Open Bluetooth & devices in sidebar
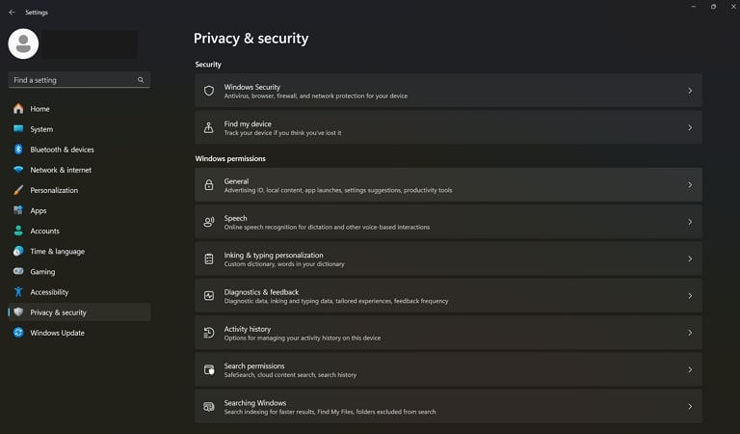The width and height of the screenshot is (740, 434). [62, 149]
